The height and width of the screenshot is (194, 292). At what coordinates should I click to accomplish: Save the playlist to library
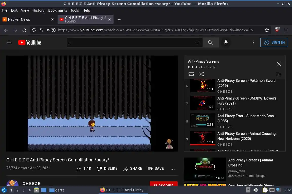279,74
